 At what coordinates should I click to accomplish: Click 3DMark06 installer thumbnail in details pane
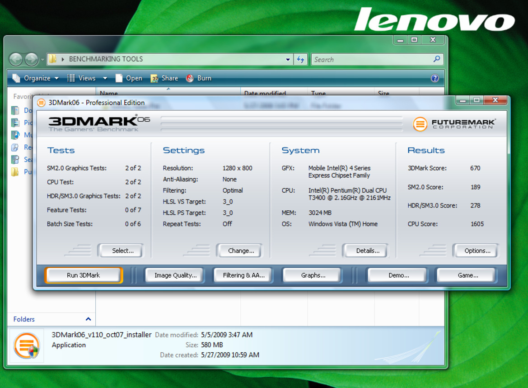(27, 345)
